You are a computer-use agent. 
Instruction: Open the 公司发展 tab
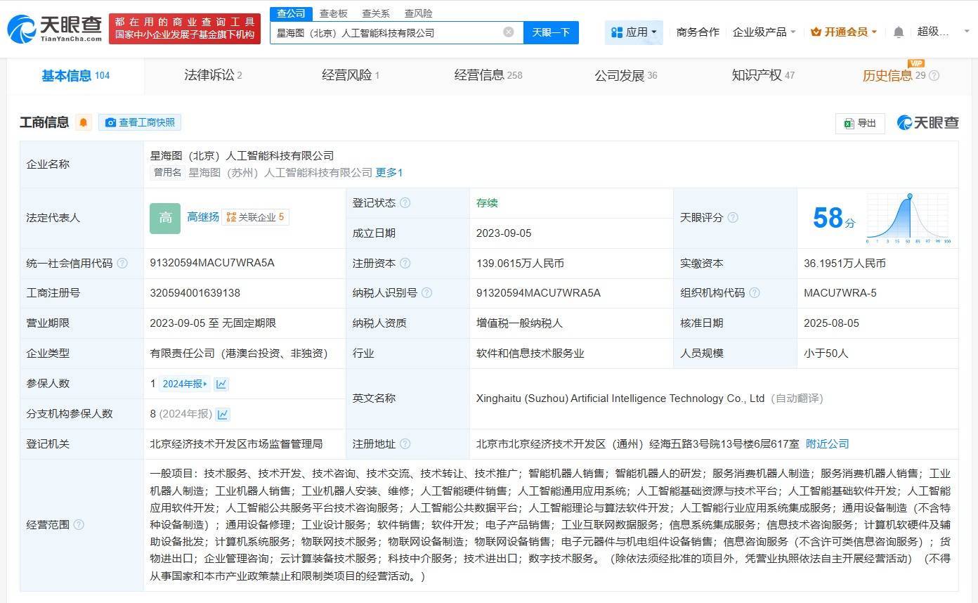[x=625, y=75]
